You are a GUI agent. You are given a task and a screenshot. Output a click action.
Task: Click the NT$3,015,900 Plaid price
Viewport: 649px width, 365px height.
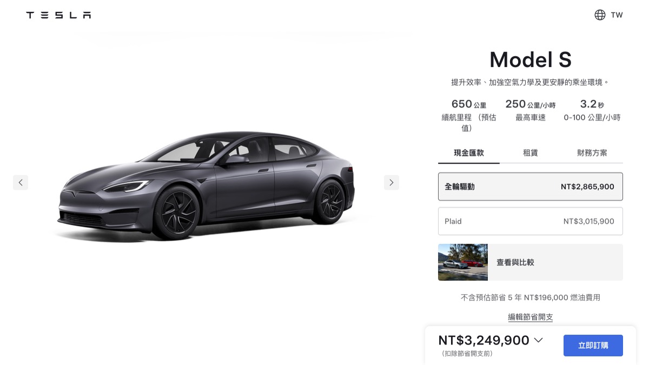click(x=589, y=221)
